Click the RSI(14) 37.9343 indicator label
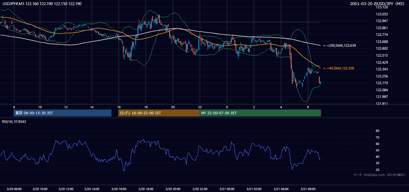Image resolution: width=409 pixels, height=192 pixels. (x=14, y=122)
